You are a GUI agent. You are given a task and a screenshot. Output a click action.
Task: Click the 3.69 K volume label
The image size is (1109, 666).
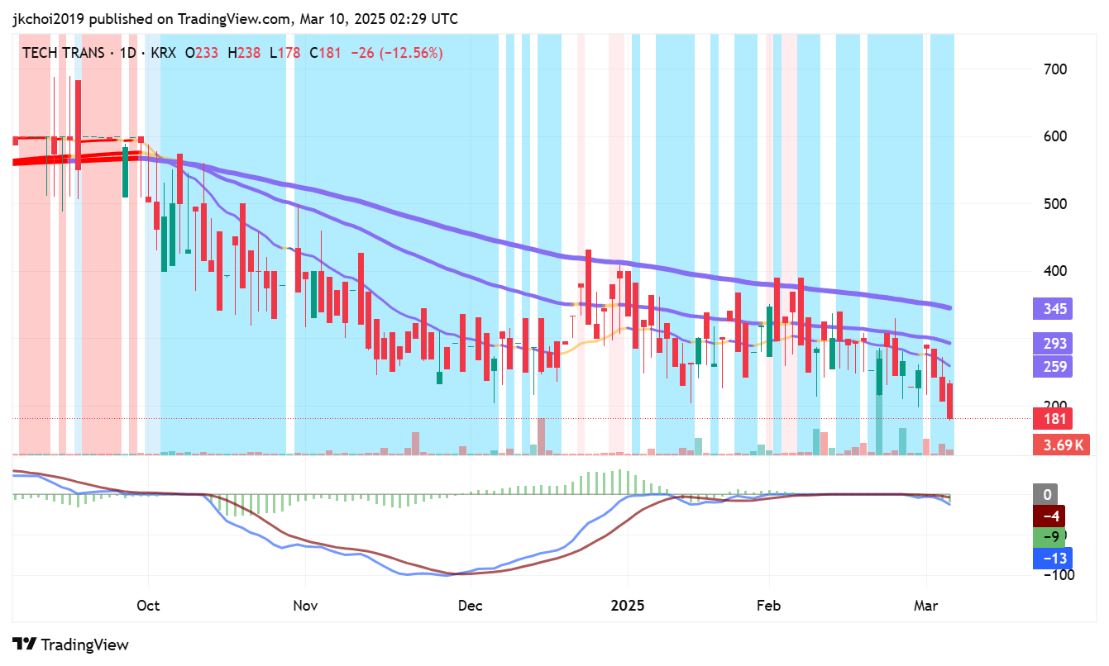[1061, 445]
